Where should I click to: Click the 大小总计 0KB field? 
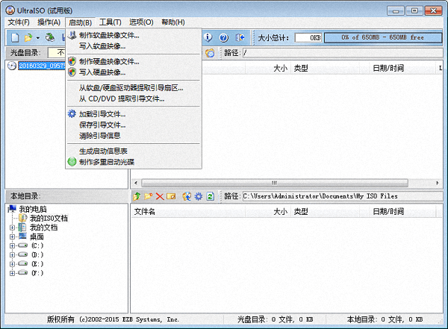tap(308, 38)
